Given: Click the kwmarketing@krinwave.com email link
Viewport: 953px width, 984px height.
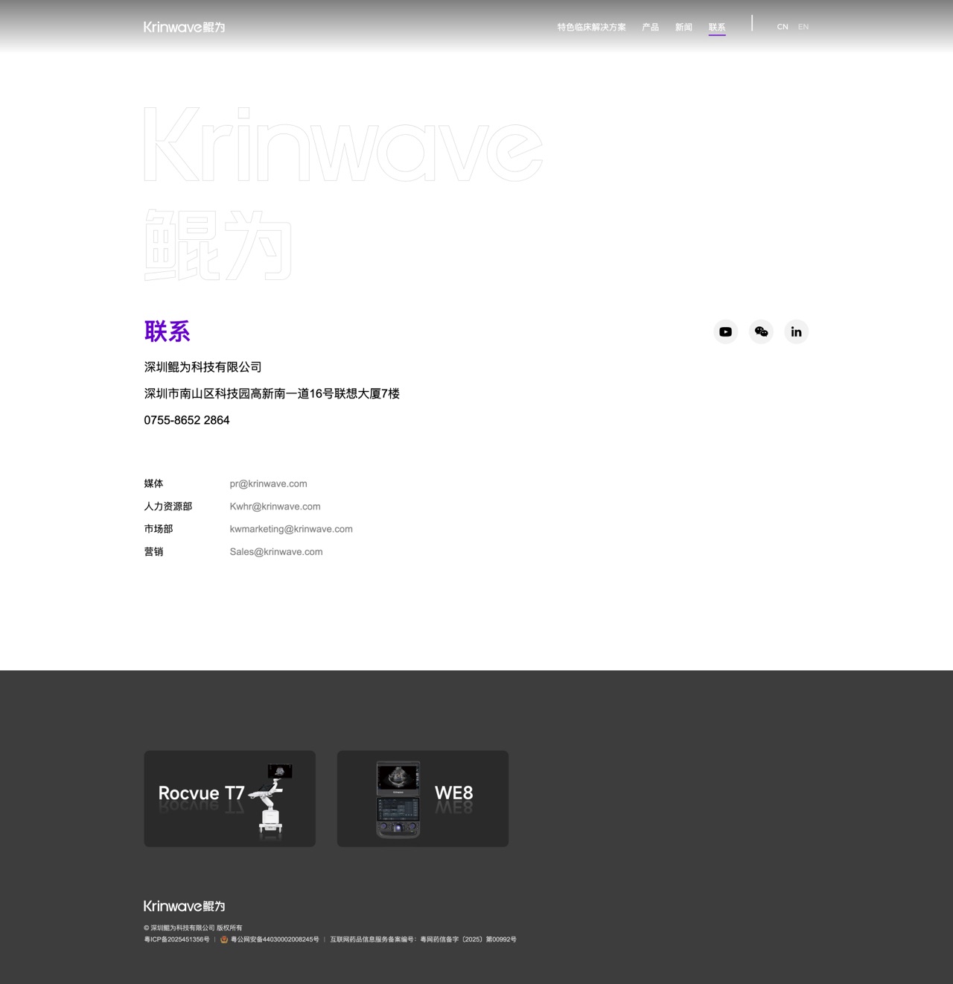Looking at the screenshot, I should click(291, 530).
